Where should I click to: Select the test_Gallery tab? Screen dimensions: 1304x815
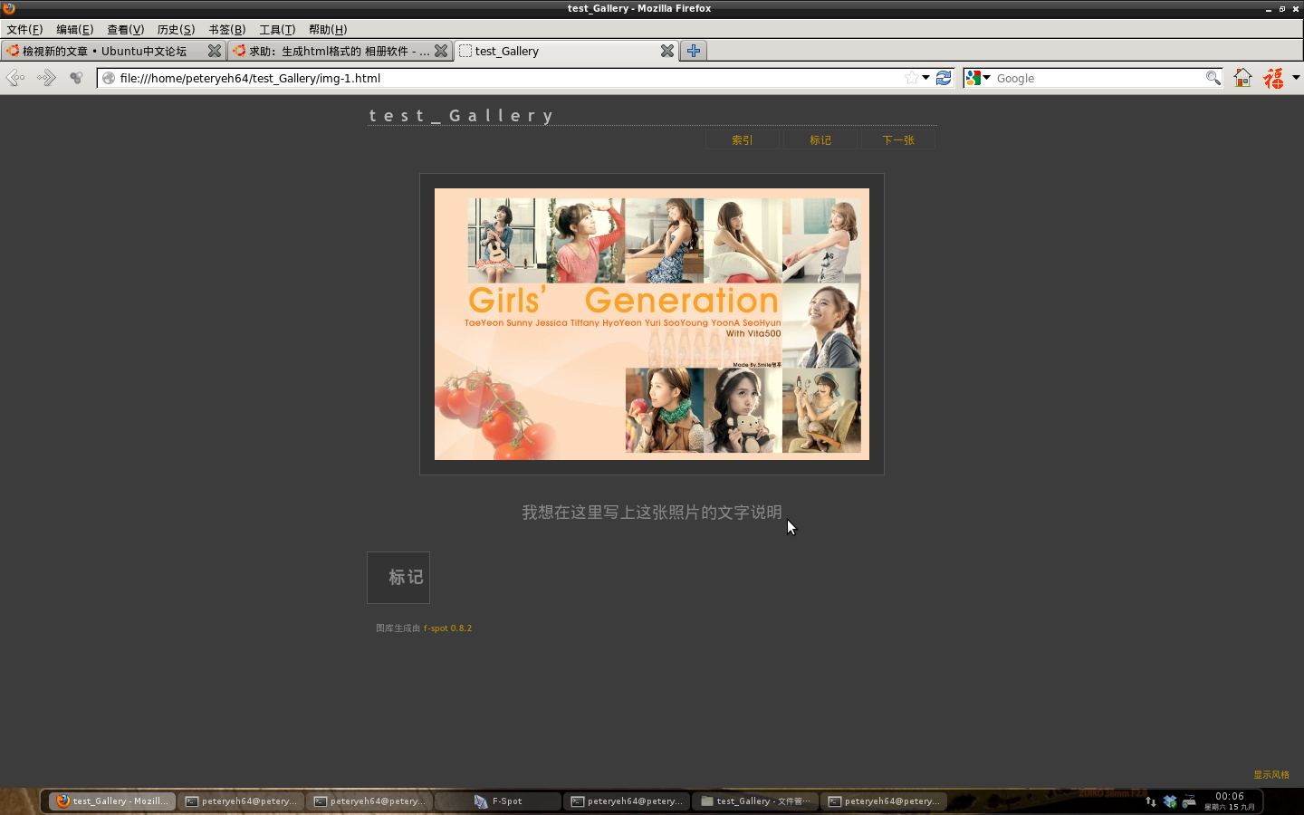tap(566, 51)
